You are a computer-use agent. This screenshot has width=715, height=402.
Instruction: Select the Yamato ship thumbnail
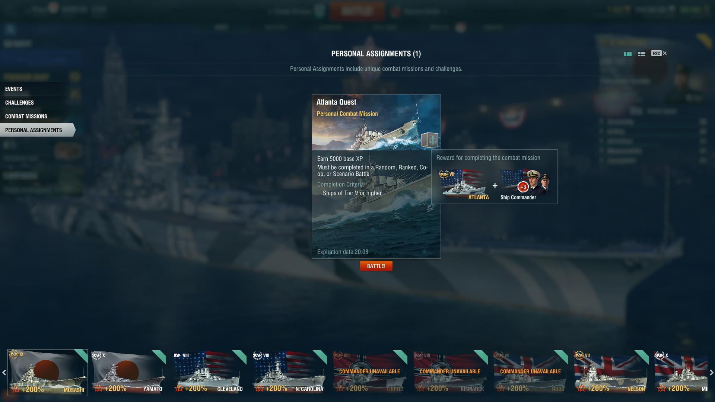tap(128, 372)
